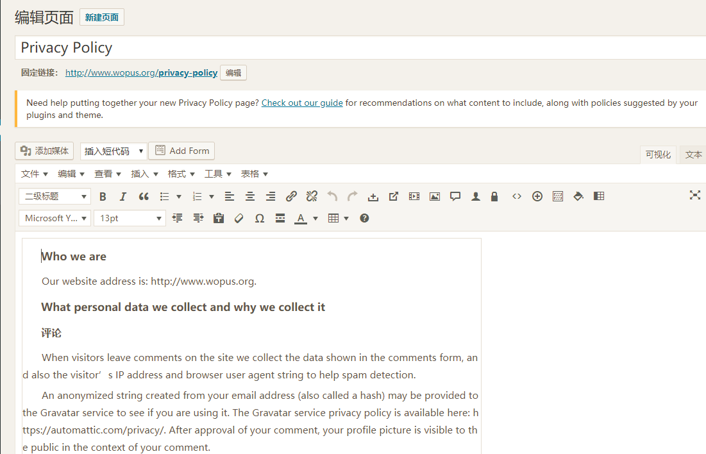Click the source code icon
The height and width of the screenshot is (454, 706).
coord(516,196)
